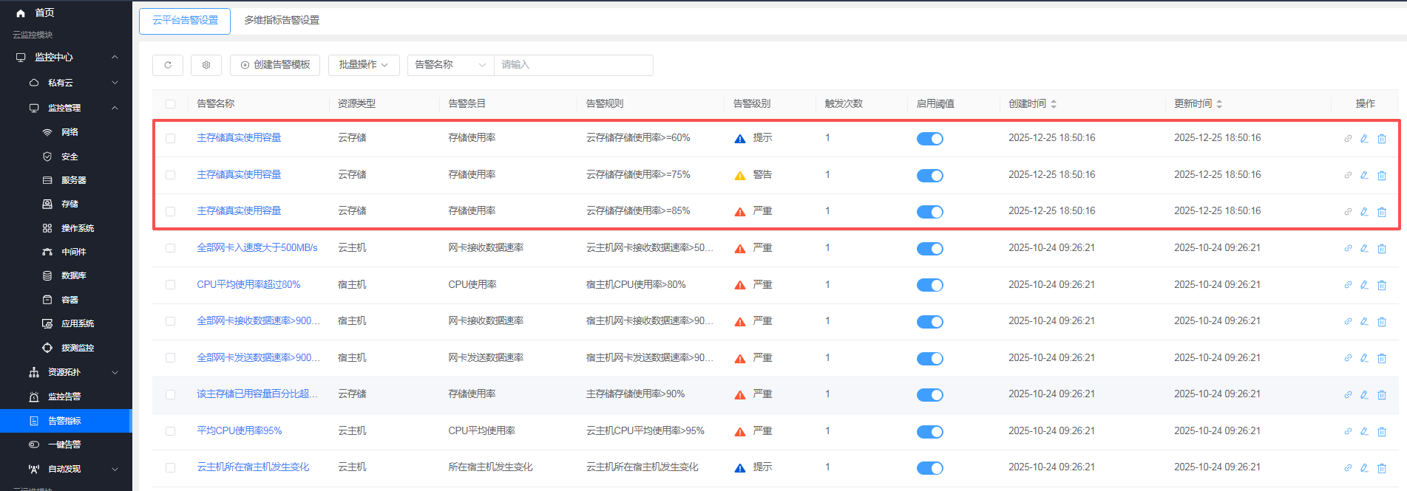Click the home icon beside 首页
The width and height of the screenshot is (1407, 491).
tap(21, 13)
